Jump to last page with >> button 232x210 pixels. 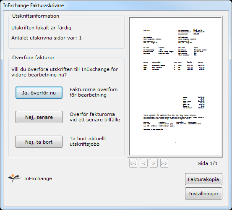(x=164, y=163)
